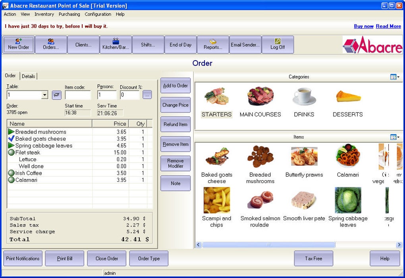Viewport: 405px width, 278px height.
Task: Click the Items horizontal scrollbar thumb
Action: pos(269,244)
